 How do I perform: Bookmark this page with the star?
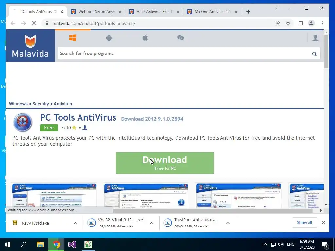click(288, 23)
